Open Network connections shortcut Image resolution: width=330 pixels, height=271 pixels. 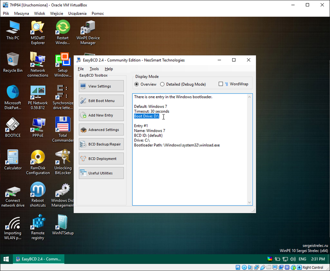tap(38, 65)
